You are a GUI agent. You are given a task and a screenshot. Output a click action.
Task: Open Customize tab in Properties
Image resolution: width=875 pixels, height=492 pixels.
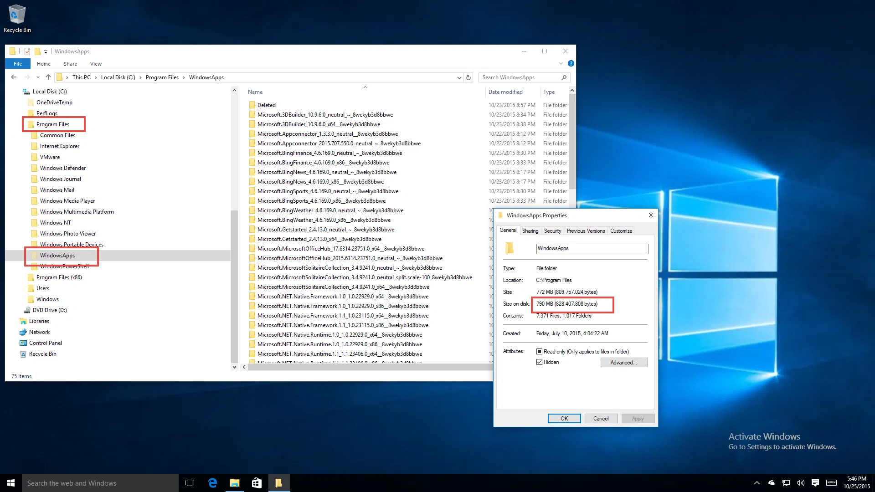click(621, 231)
